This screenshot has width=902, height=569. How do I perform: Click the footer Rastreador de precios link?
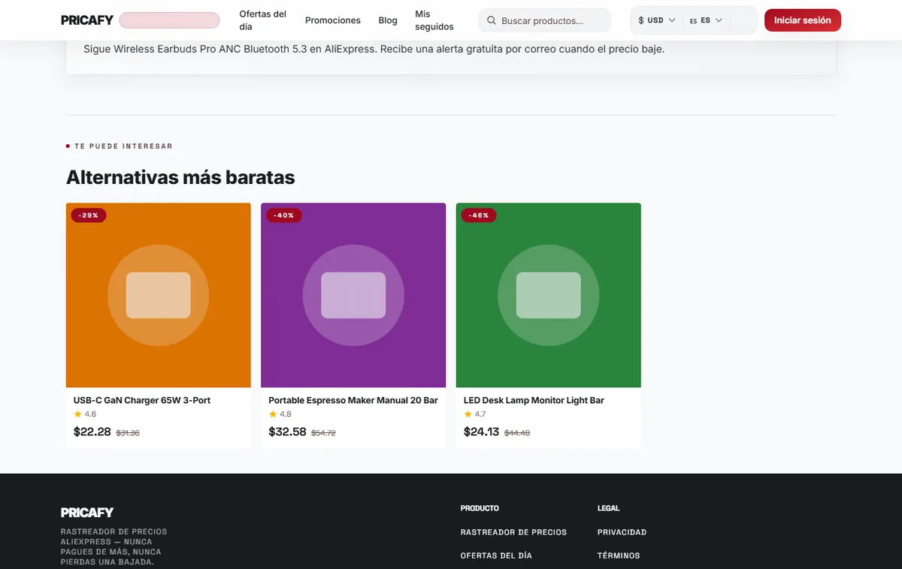coord(514,532)
